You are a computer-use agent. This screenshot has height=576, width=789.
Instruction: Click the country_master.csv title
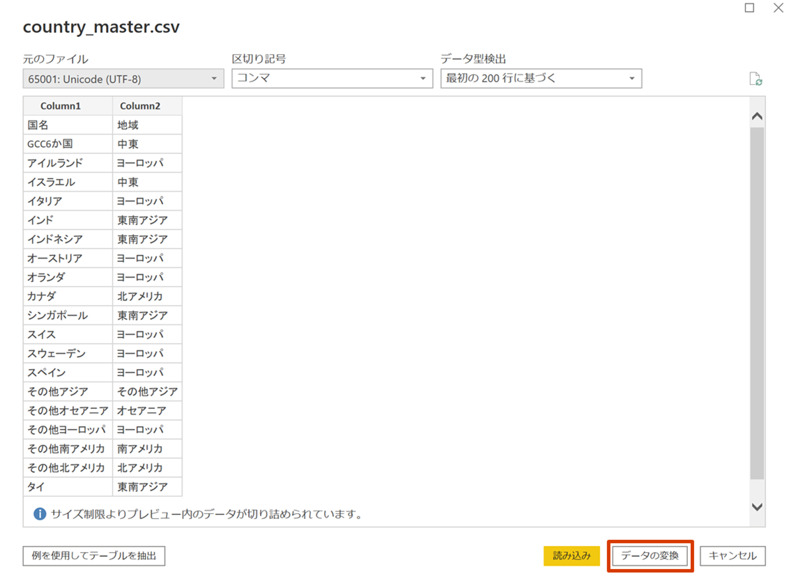[x=101, y=26]
